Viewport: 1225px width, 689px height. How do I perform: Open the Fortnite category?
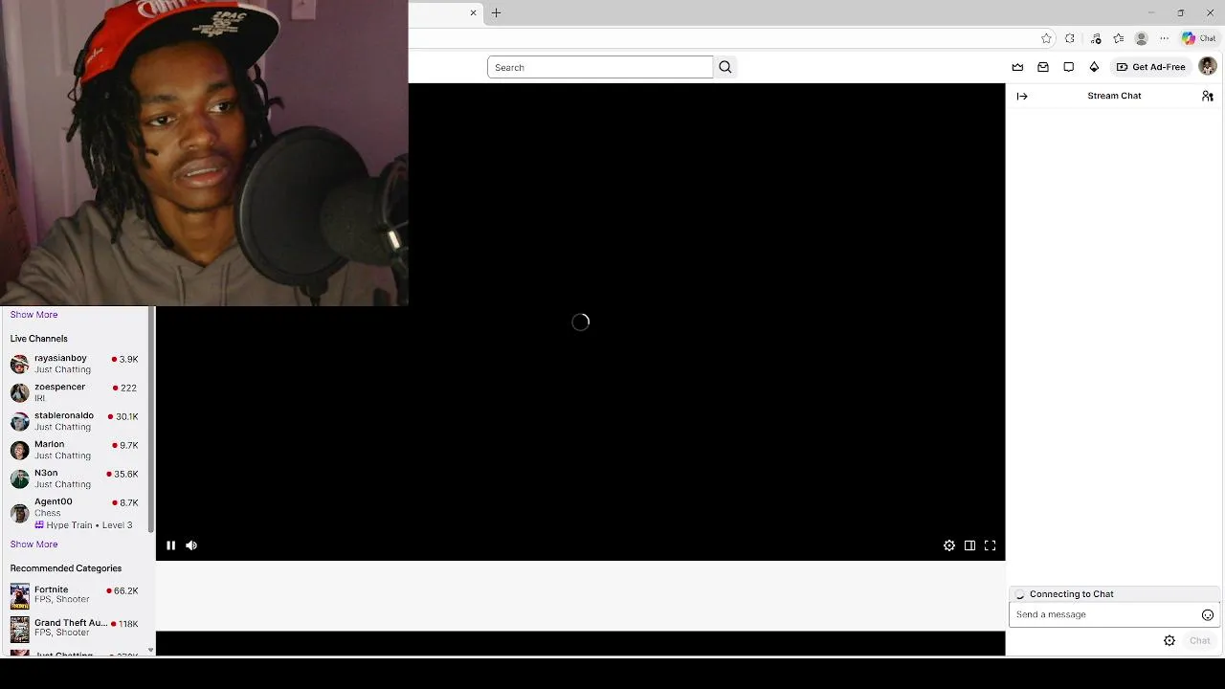click(75, 595)
